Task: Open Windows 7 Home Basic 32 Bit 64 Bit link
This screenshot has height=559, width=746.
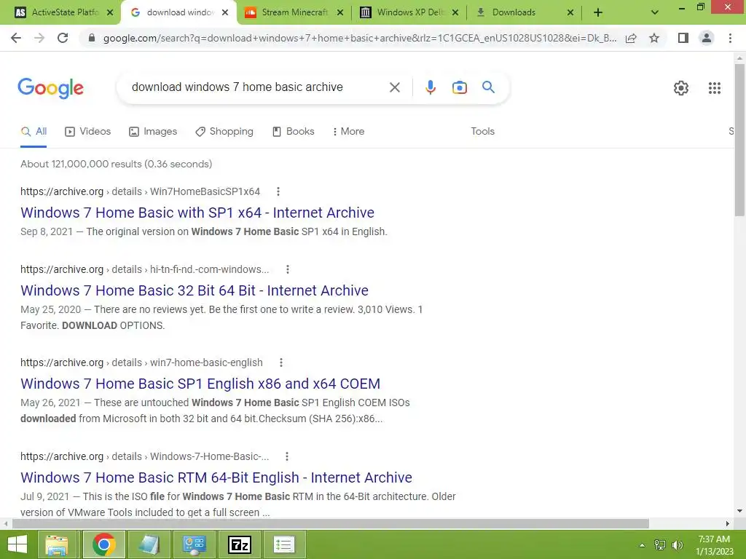Action: point(195,290)
